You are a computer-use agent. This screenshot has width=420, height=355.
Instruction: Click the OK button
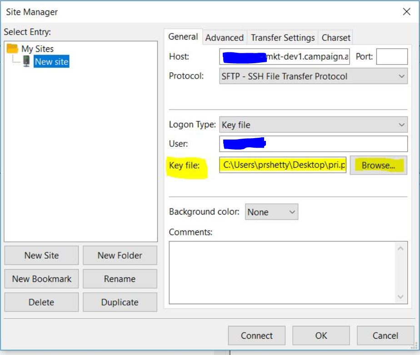[x=321, y=335]
